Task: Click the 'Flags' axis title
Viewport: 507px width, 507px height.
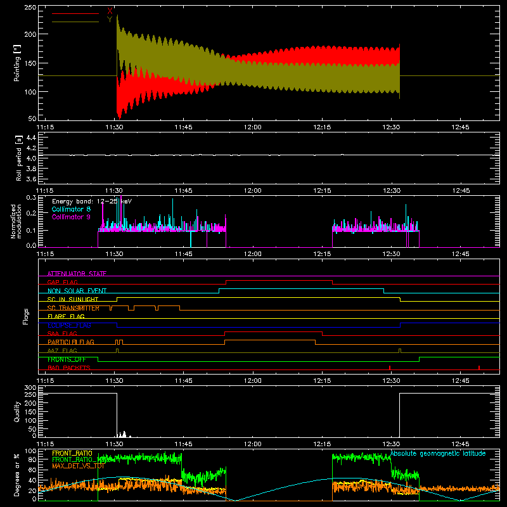Action: pos(26,316)
